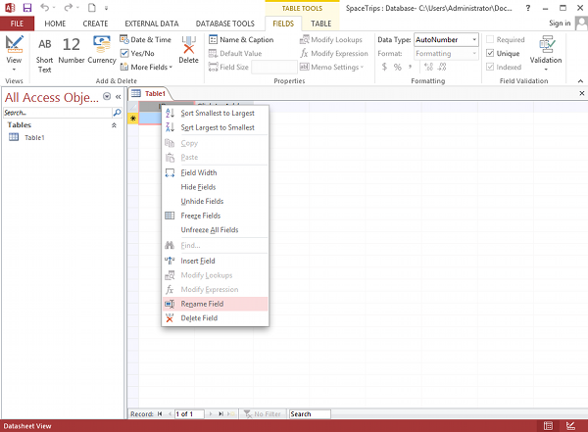Click the New document icon in title bar
Image resolution: width=588 pixels, height=432 pixels.
[x=92, y=8]
